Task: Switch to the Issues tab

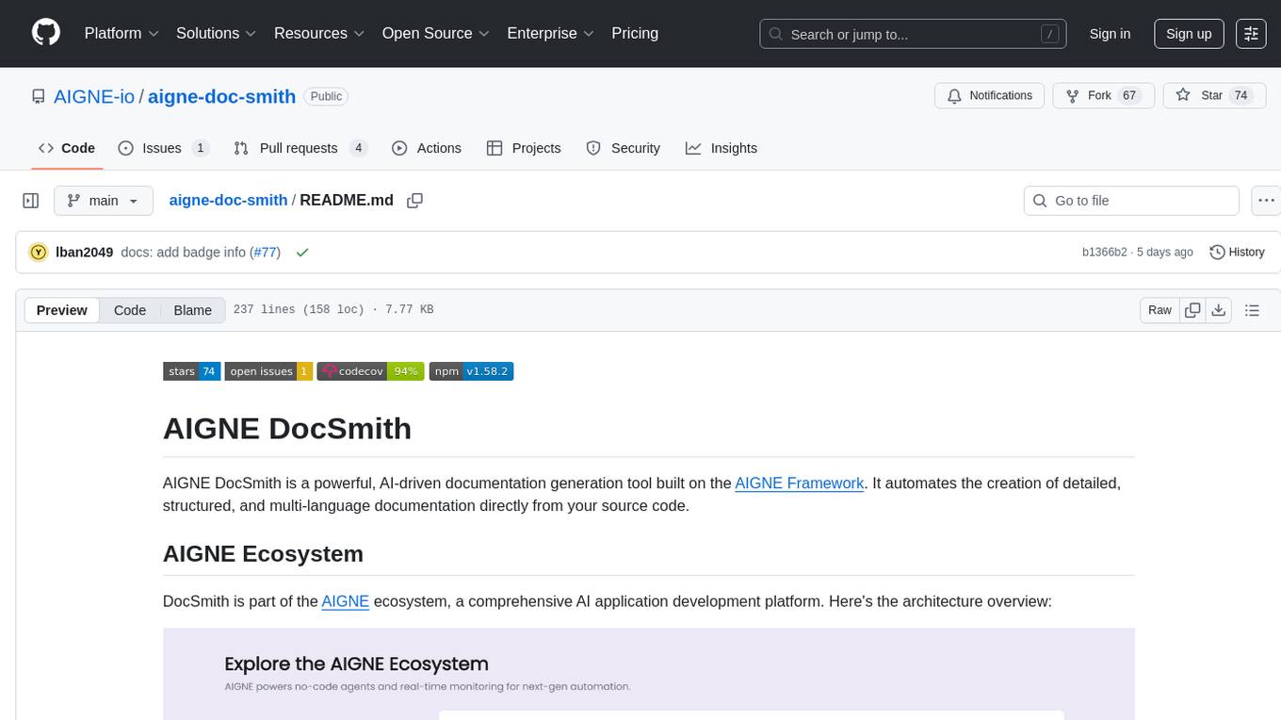Action: 163,148
